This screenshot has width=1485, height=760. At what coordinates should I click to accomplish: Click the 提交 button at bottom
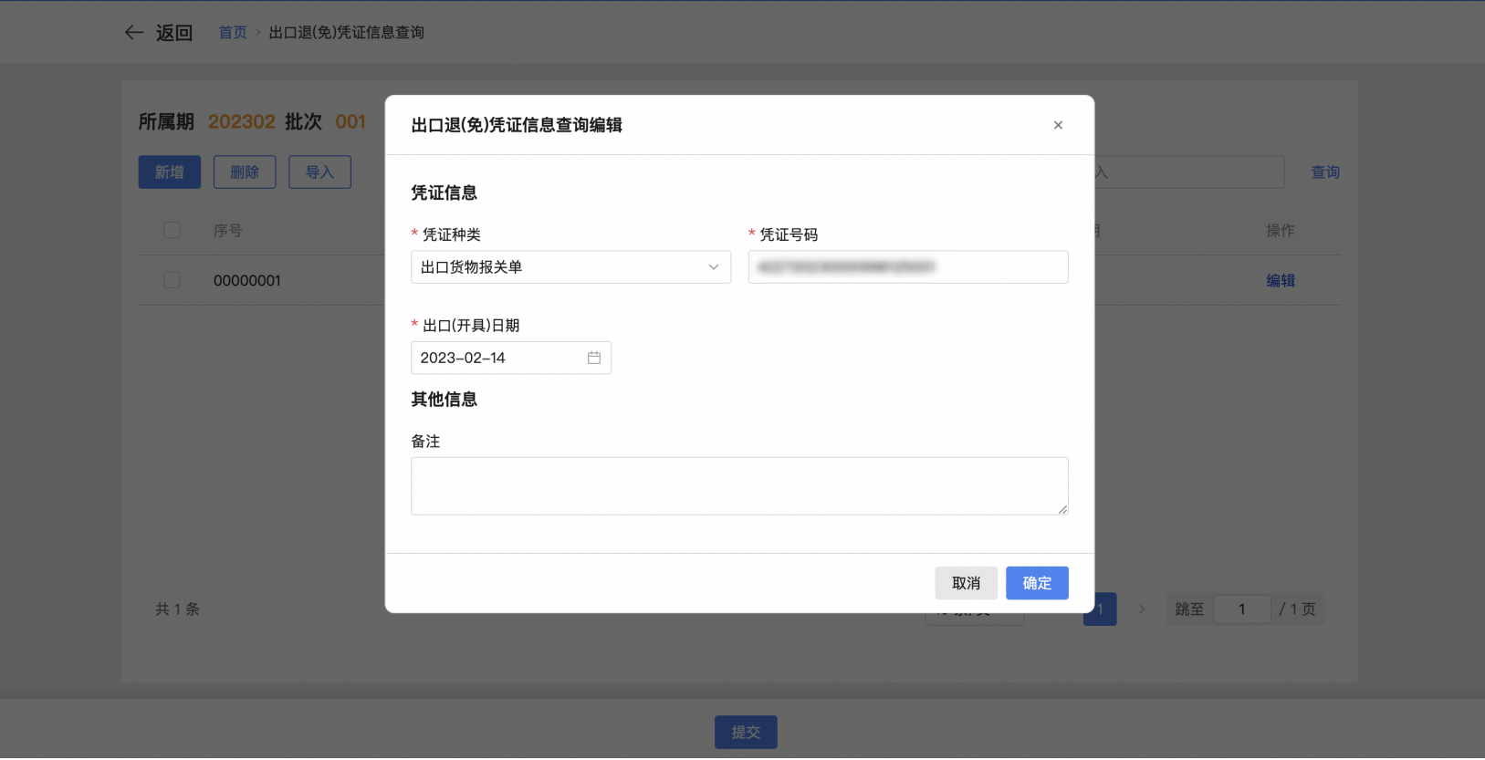click(746, 732)
